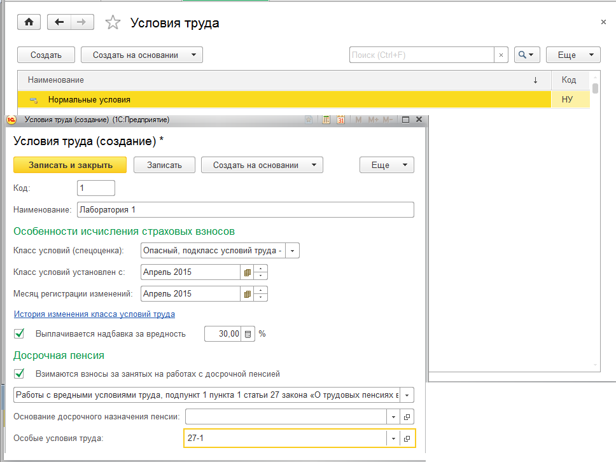Click open-form icon for Особые условия труда
616x462 pixels.
point(407,438)
